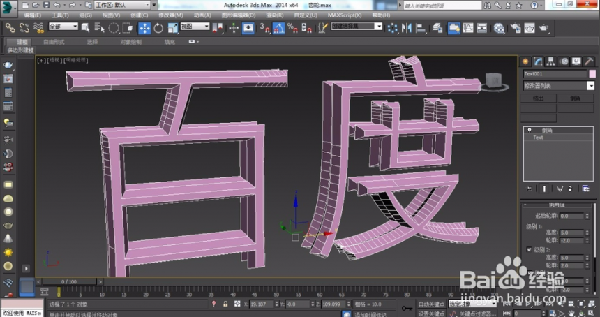Screen dimensions: 600x317
Task: Open the Material Editor sphere icon
Action: click(499, 28)
